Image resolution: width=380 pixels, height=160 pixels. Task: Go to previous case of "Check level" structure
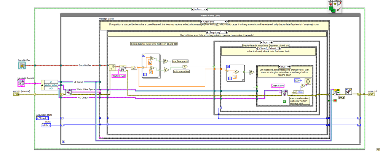coord(202,22)
